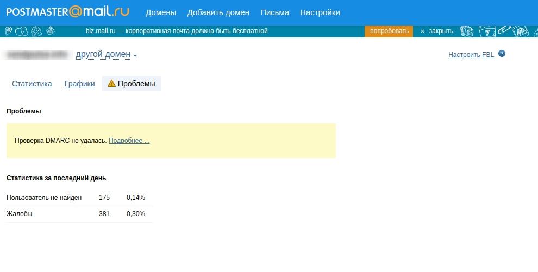
Task: Open Добавить домен page
Action: click(218, 12)
